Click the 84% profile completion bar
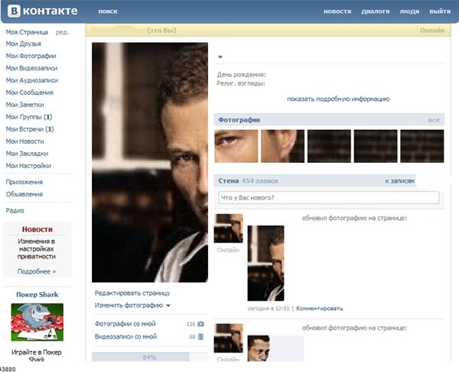 click(x=150, y=357)
